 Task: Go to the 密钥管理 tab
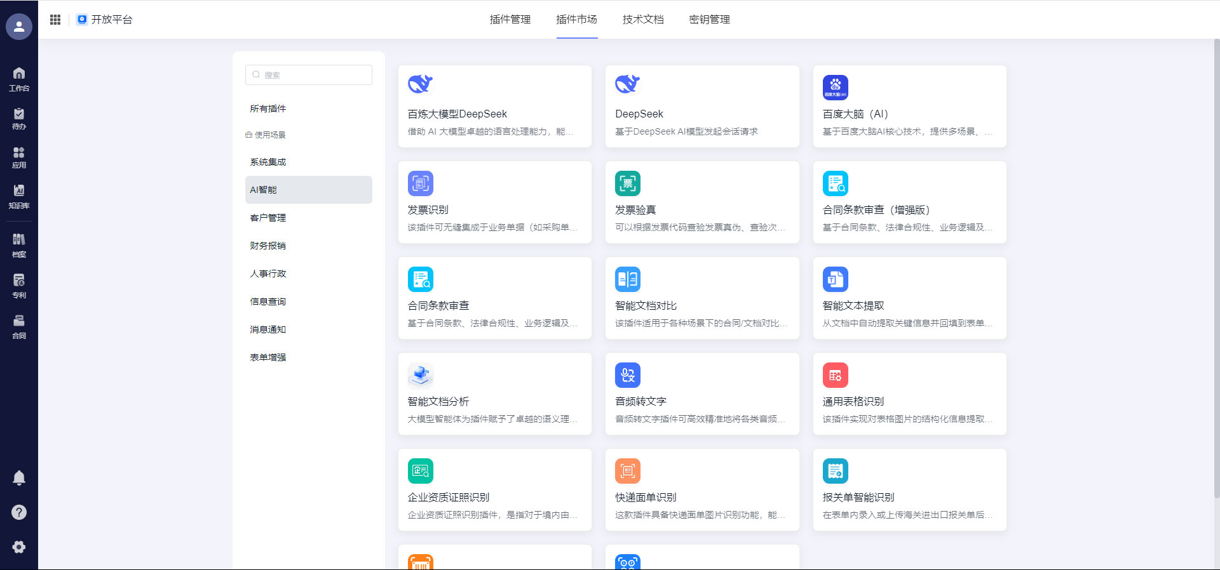pos(709,20)
